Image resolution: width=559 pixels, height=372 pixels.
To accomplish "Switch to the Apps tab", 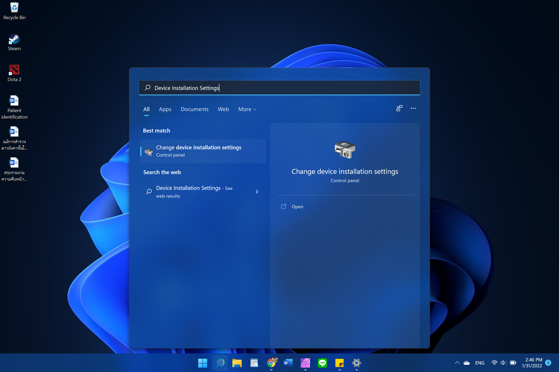I will pyautogui.click(x=165, y=109).
